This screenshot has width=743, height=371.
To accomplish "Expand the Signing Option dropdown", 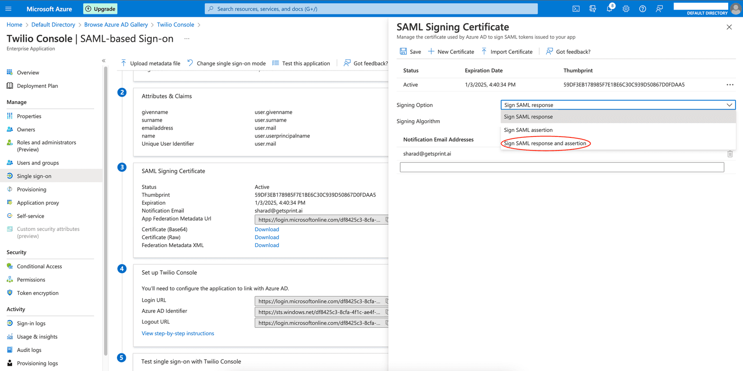I will click(618, 105).
